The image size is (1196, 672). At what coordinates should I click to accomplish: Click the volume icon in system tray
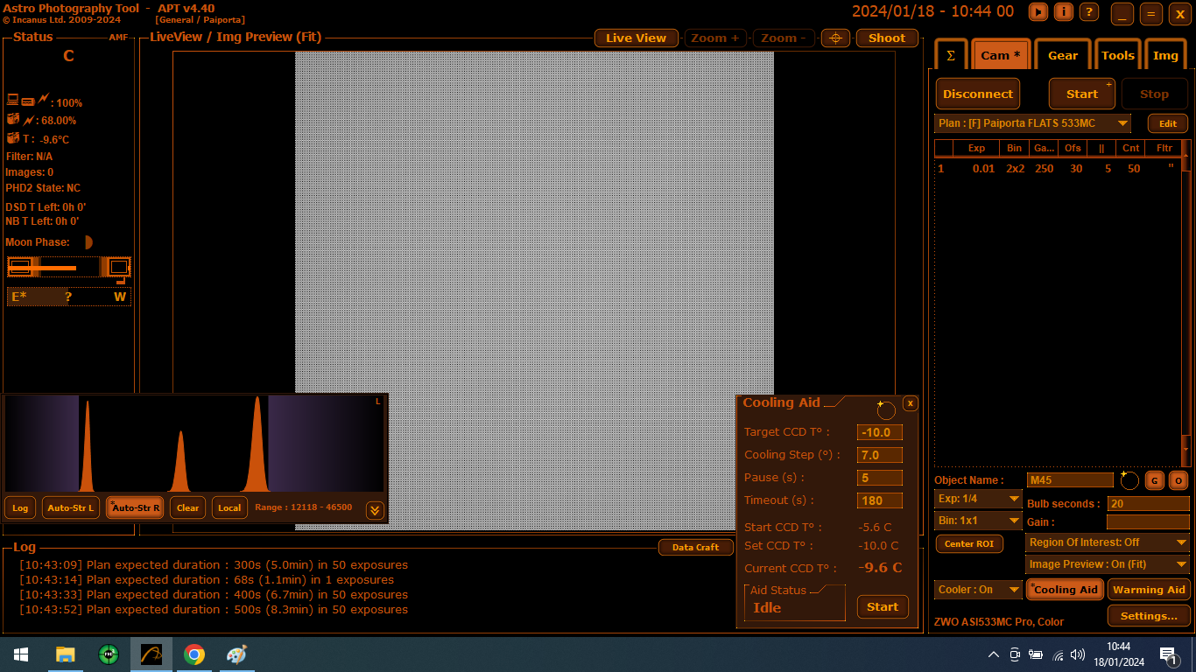click(x=1077, y=654)
